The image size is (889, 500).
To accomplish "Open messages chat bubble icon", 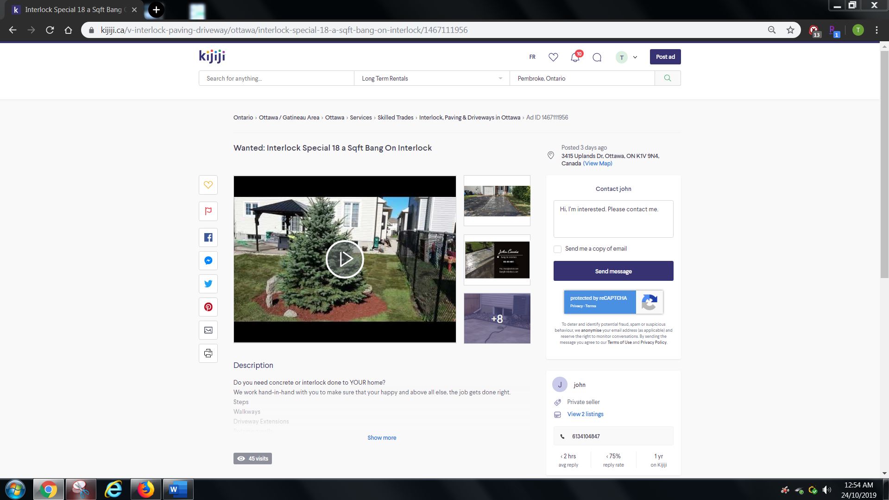I will [597, 57].
